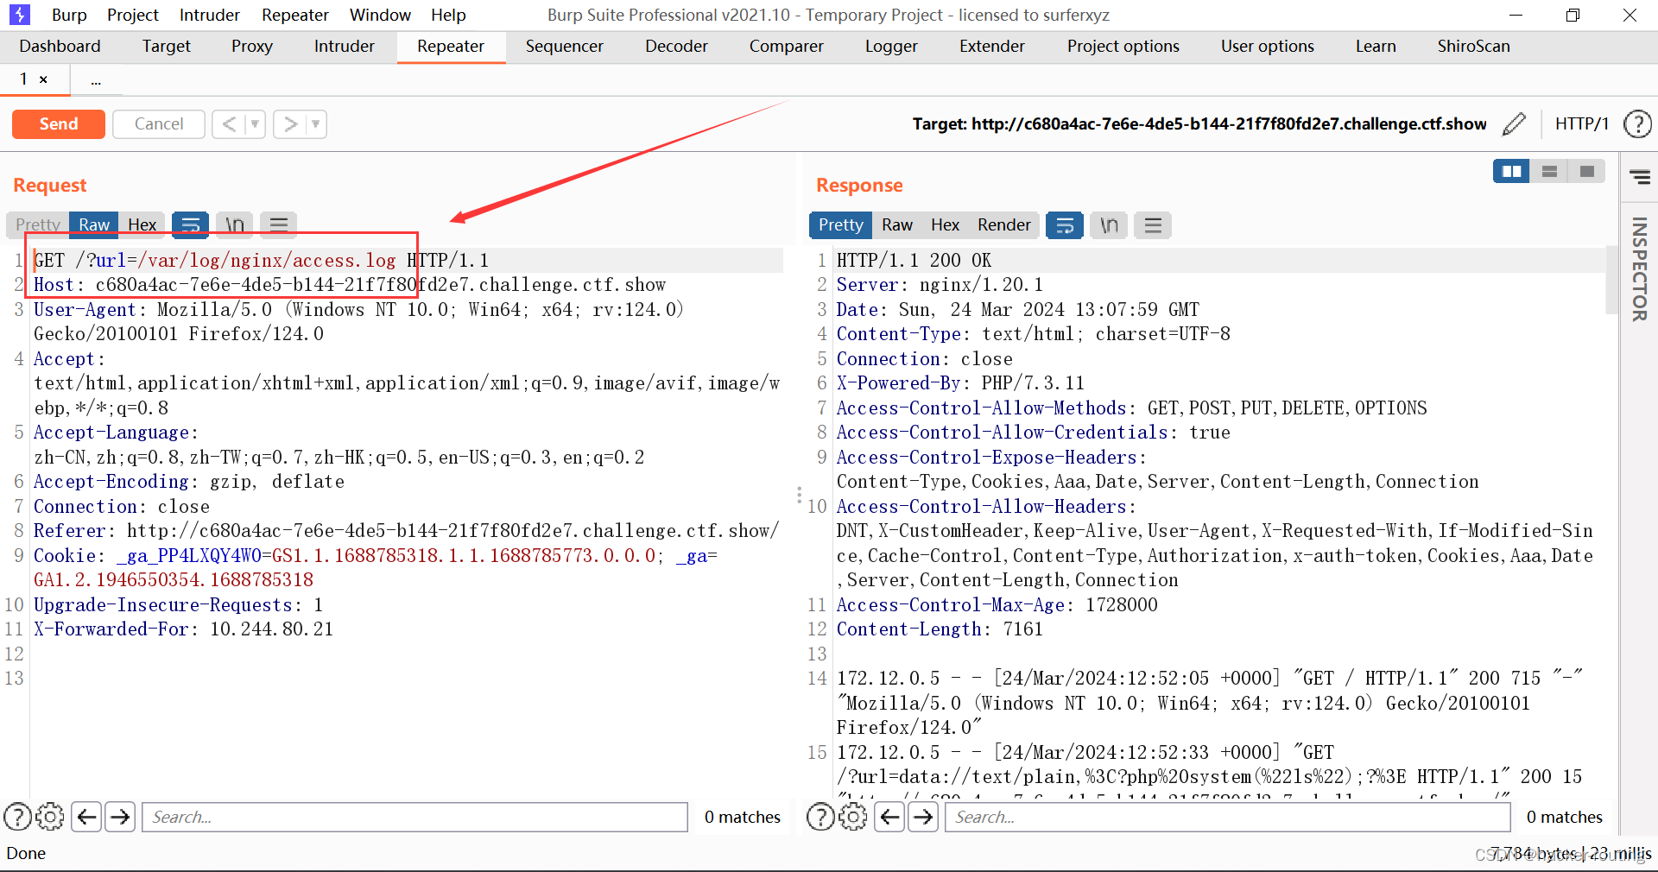Add new Repeater tab via ellipsis
The height and width of the screenshot is (872, 1658).
pos(96,80)
